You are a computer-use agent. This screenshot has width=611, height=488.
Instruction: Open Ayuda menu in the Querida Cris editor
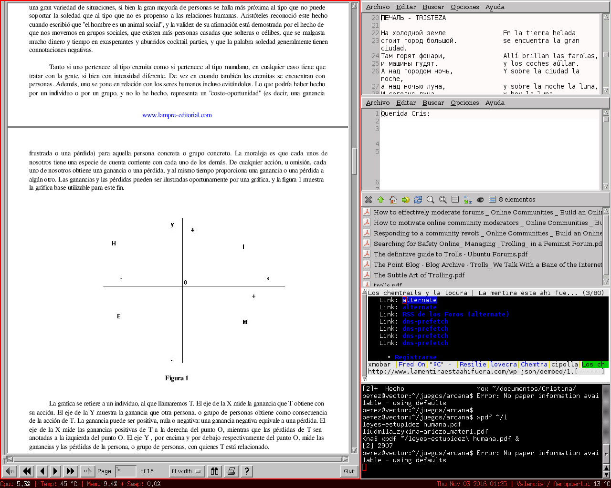pos(495,103)
